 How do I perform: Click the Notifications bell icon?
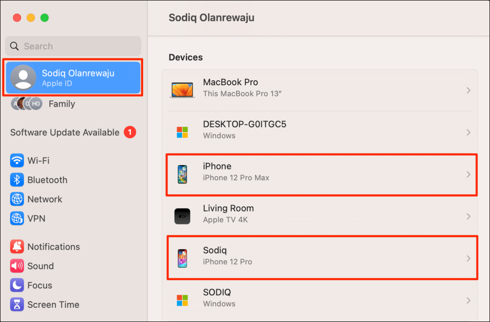pyautogui.click(x=17, y=247)
